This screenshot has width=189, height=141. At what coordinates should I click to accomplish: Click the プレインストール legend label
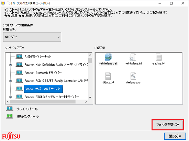[27, 109]
